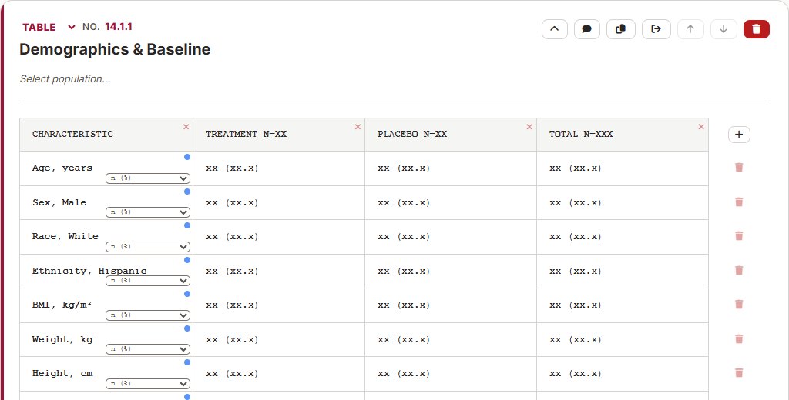Delete the BMI, kg/m² row
This screenshot has height=400, width=789.
tap(739, 305)
